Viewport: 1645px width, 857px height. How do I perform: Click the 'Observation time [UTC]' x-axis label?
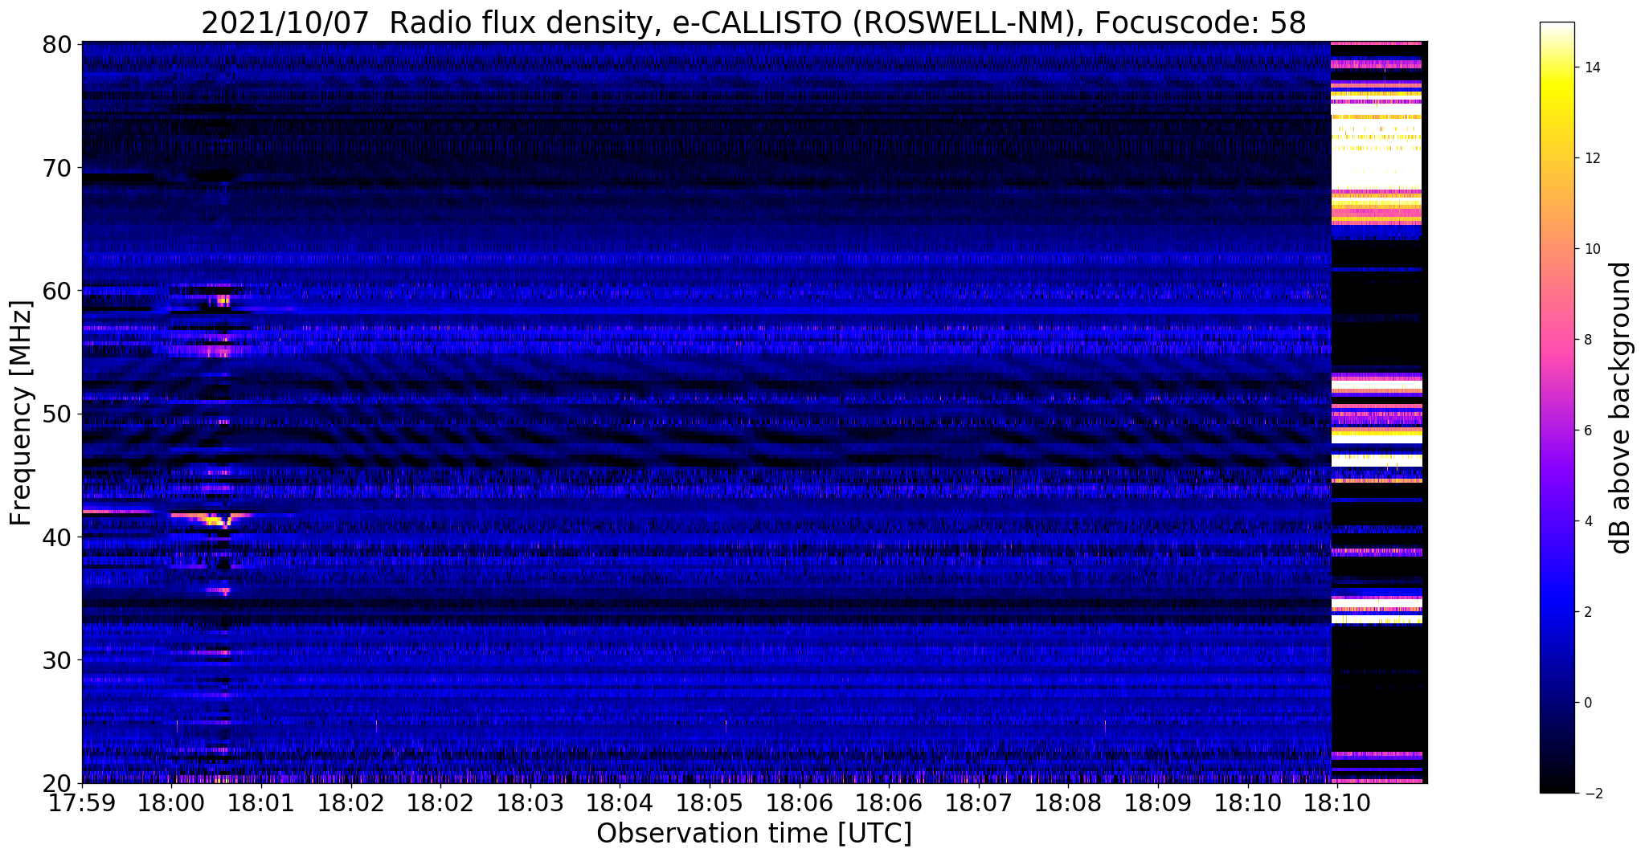754,834
